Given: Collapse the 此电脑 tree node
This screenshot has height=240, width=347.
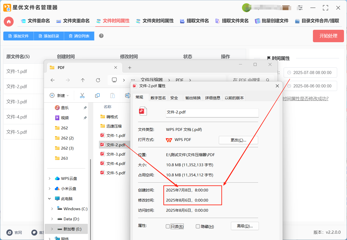Looking at the screenshot, I should (49, 199).
